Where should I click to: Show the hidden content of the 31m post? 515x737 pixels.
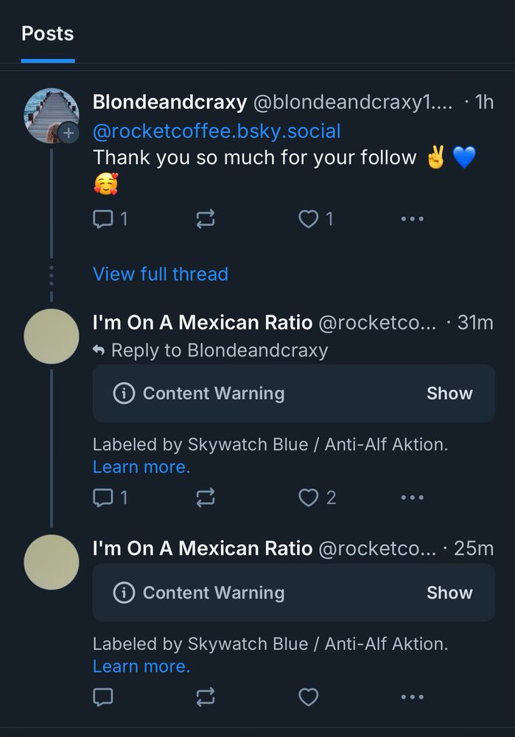pyautogui.click(x=449, y=393)
